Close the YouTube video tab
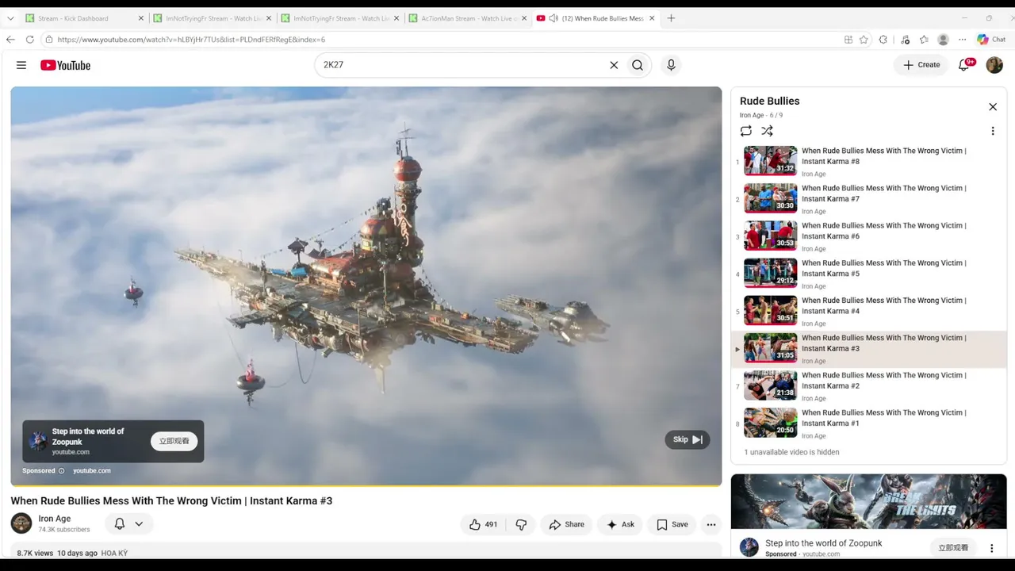The width and height of the screenshot is (1015, 571). pos(652,18)
